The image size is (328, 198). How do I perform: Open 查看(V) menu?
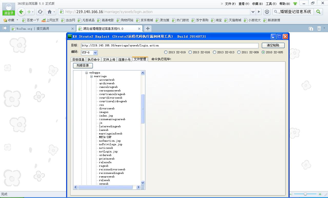244,4
